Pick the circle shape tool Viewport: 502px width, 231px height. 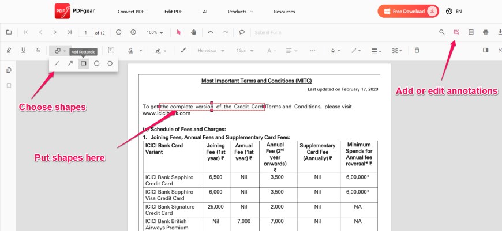tap(96, 63)
